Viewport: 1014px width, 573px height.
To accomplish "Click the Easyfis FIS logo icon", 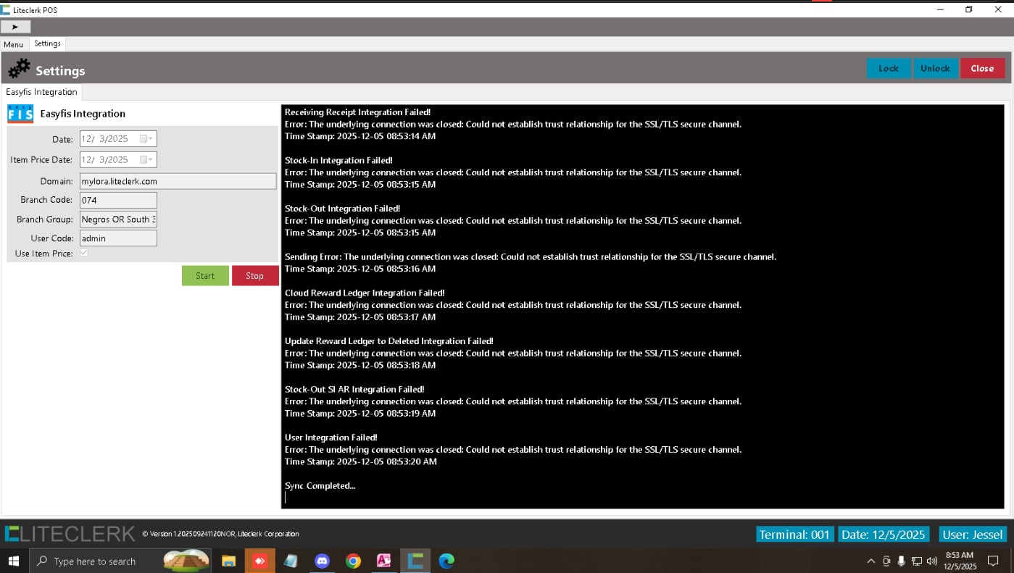I will (x=20, y=114).
